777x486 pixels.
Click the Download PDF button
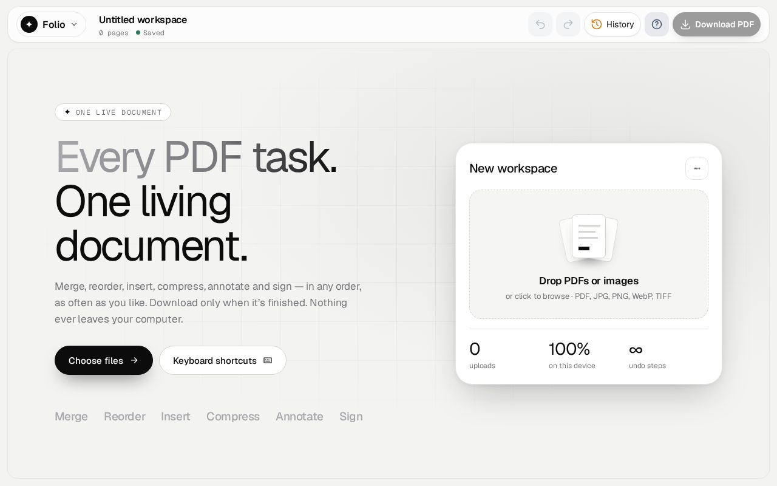[716, 24]
